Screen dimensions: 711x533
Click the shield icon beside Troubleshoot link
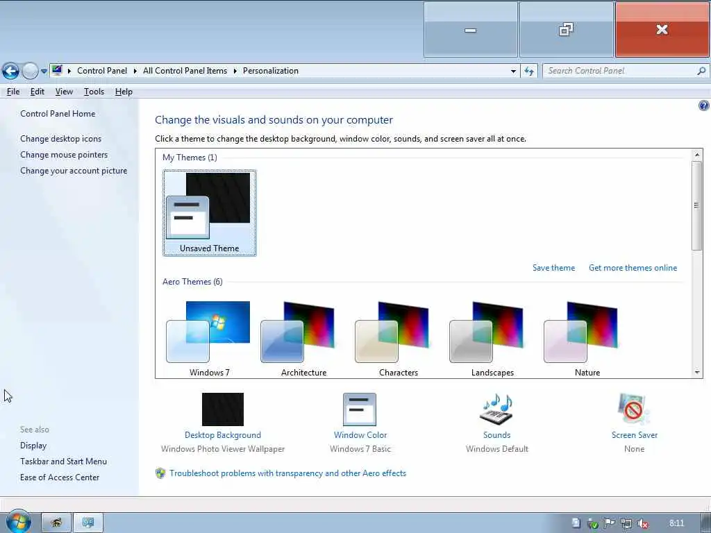(160, 473)
